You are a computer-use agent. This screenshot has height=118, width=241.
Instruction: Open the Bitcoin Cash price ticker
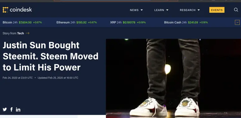click(186, 22)
